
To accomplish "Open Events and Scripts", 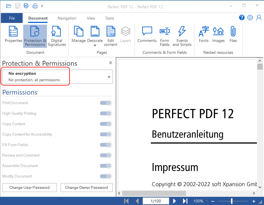I will click(x=182, y=36).
